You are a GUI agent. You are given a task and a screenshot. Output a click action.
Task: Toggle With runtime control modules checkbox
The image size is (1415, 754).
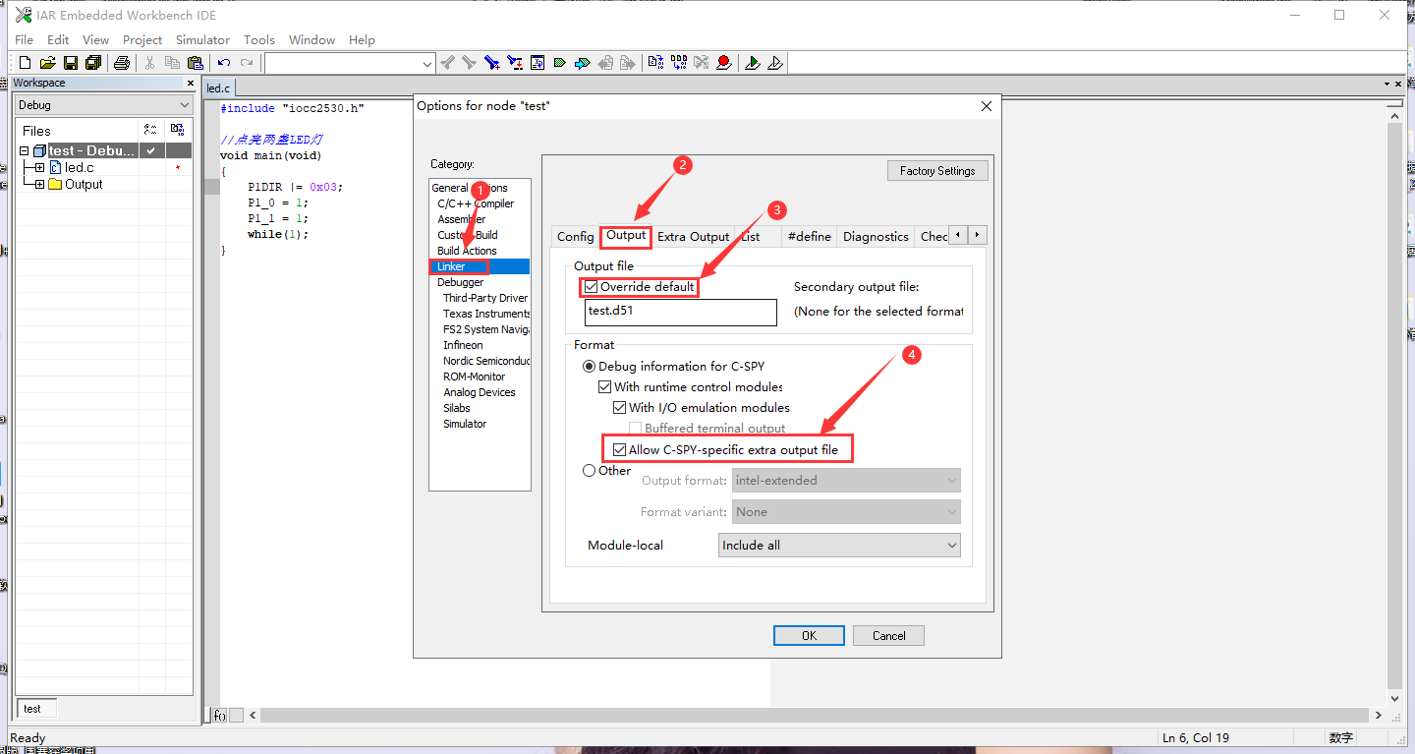click(x=604, y=387)
